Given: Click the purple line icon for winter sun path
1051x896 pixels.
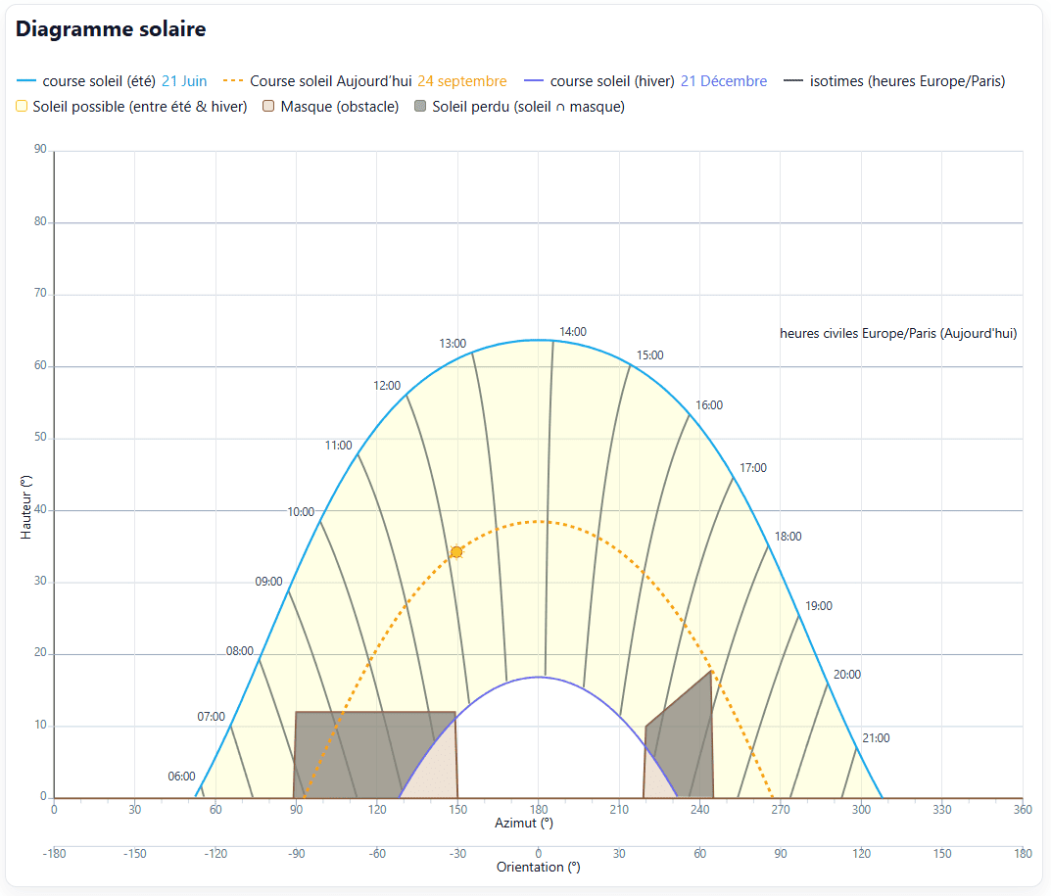Looking at the screenshot, I should 534,81.
